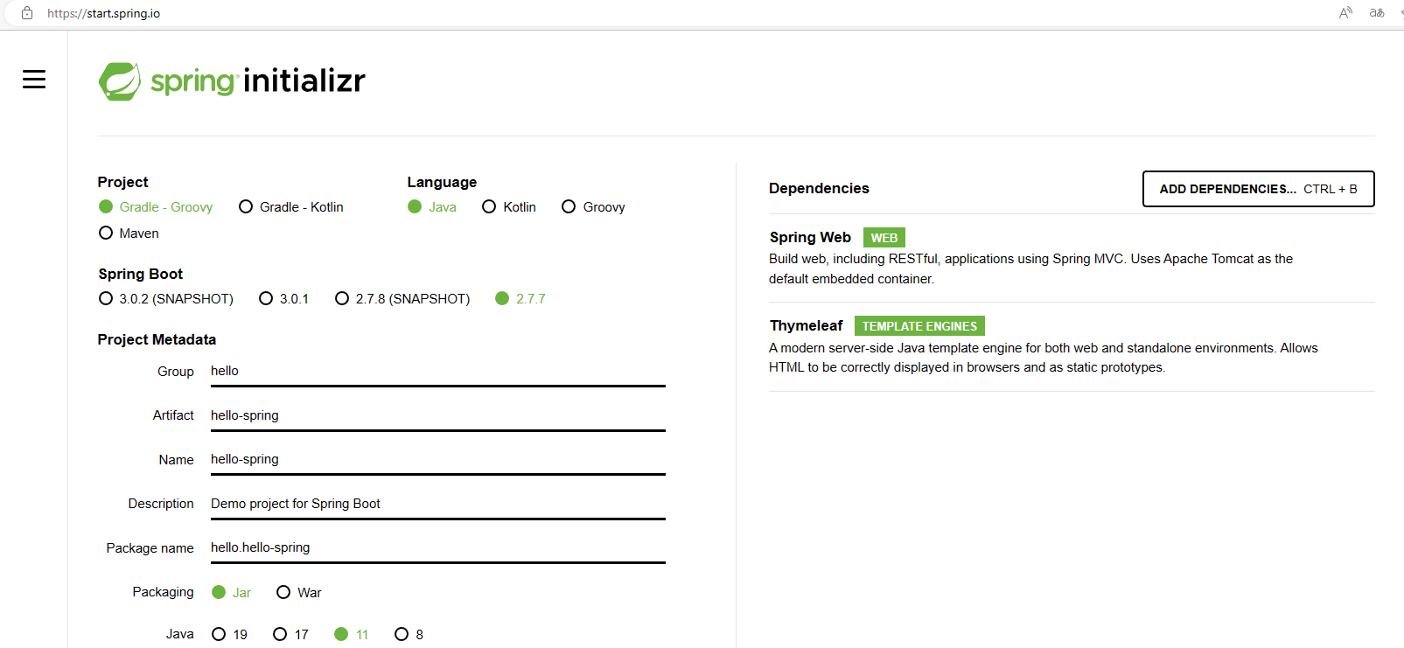
Task: Open the hamburger menu icon
Action: (34, 80)
